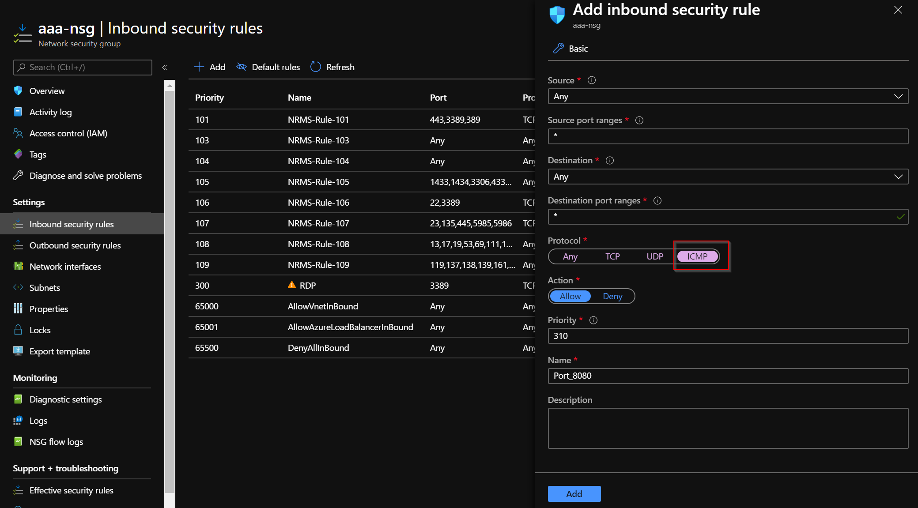
Task: Collapse the sidebar menu with chevrons
Action: click(x=165, y=67)
